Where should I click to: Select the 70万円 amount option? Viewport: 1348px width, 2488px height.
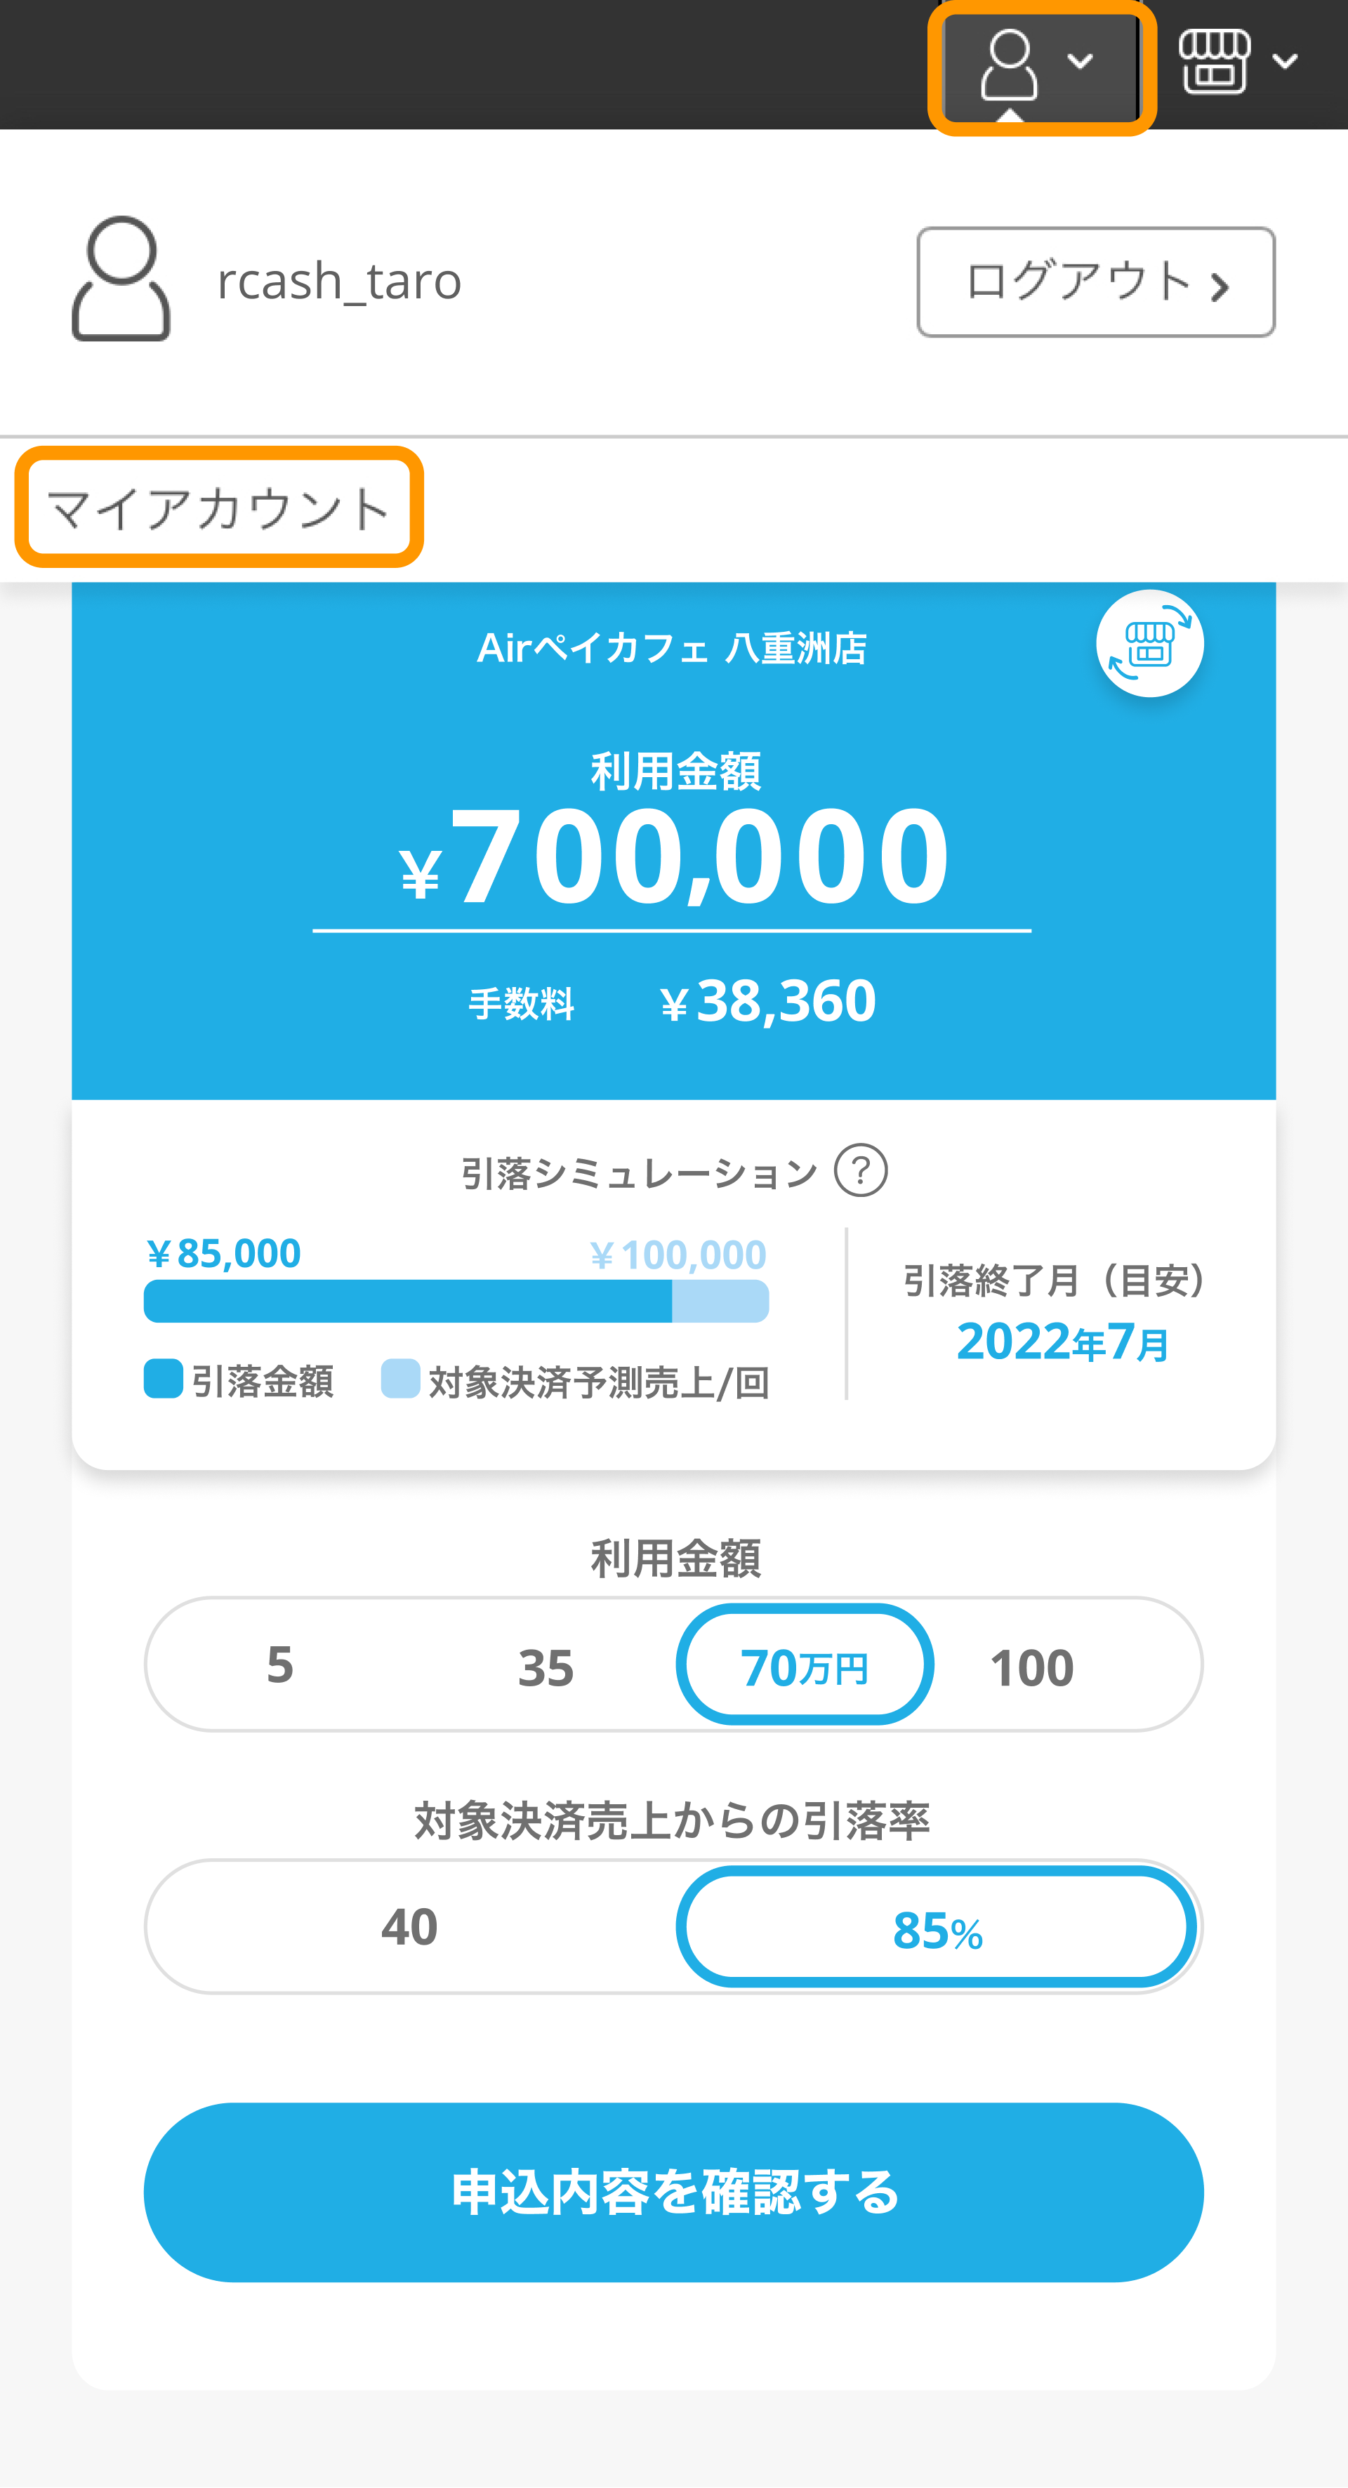pos(805,1665)
